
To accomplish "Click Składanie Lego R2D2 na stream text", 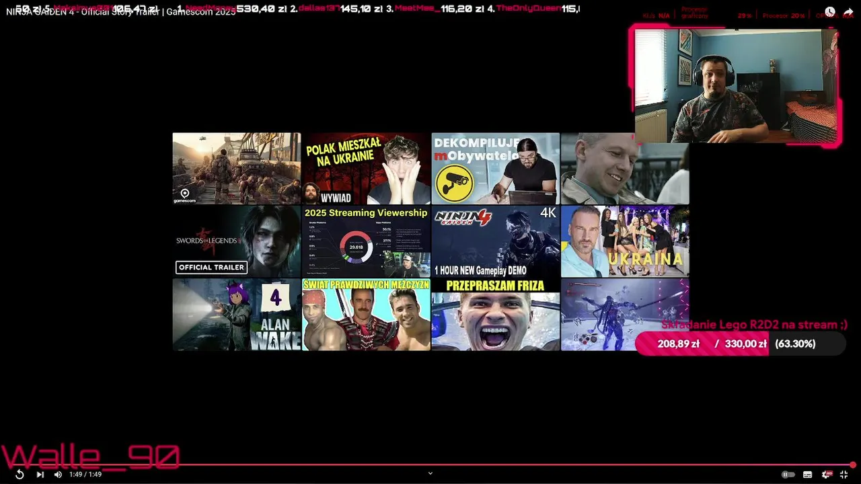I will tap(754, 325).
